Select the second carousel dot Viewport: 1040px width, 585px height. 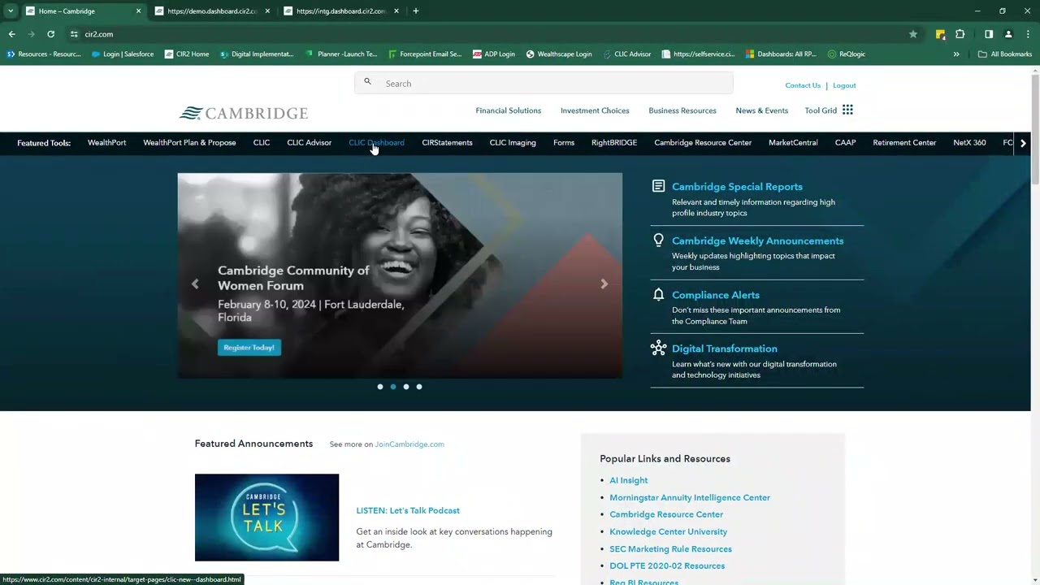393,387
